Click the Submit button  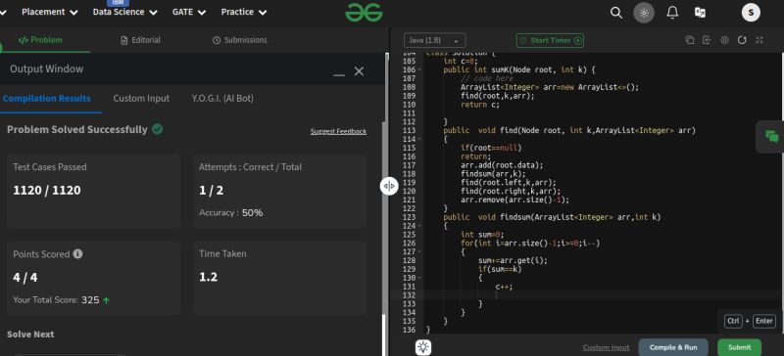tap(739, 347)
